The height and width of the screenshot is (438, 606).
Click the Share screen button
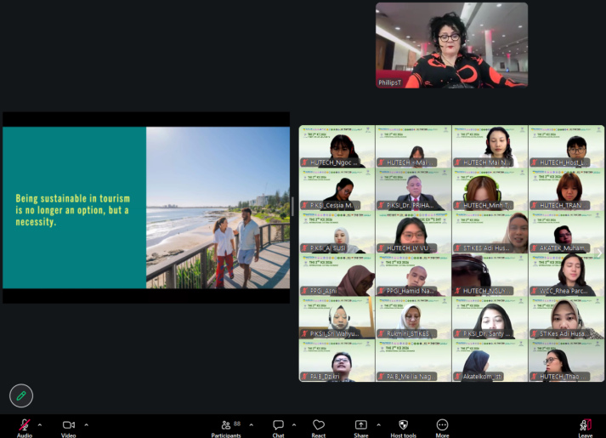(361, 425)
